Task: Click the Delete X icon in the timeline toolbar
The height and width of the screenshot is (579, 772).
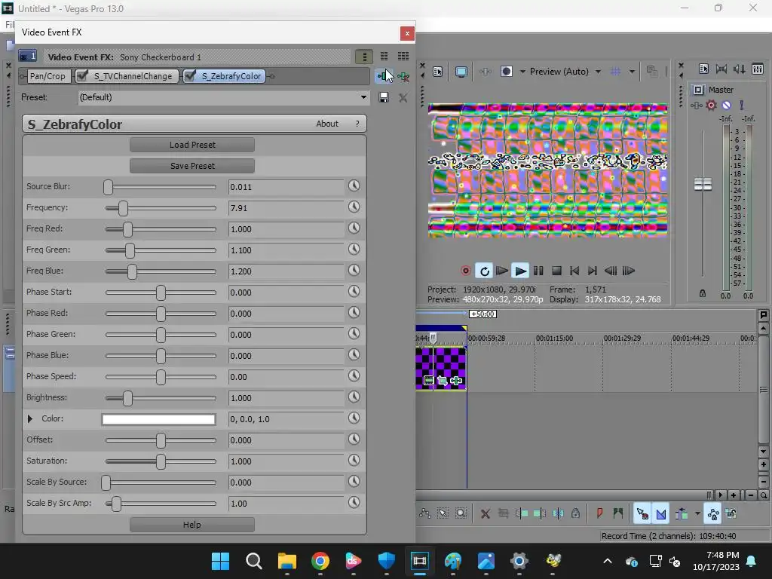Action: pyautogui.click(x=485, y=514)
